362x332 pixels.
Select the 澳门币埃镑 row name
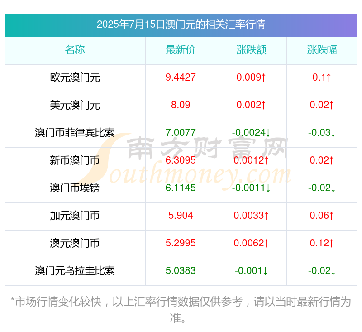(75, 188)
